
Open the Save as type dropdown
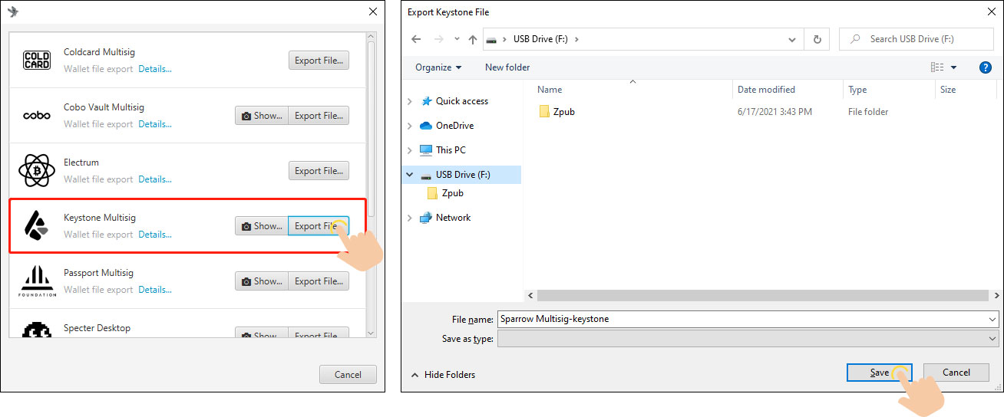pyautogui.click(x=748, y=338)
